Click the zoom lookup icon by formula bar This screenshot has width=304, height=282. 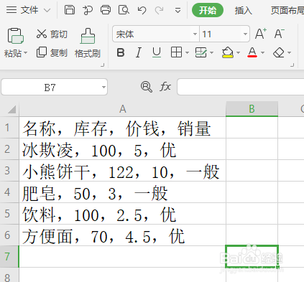coord(146,87)
